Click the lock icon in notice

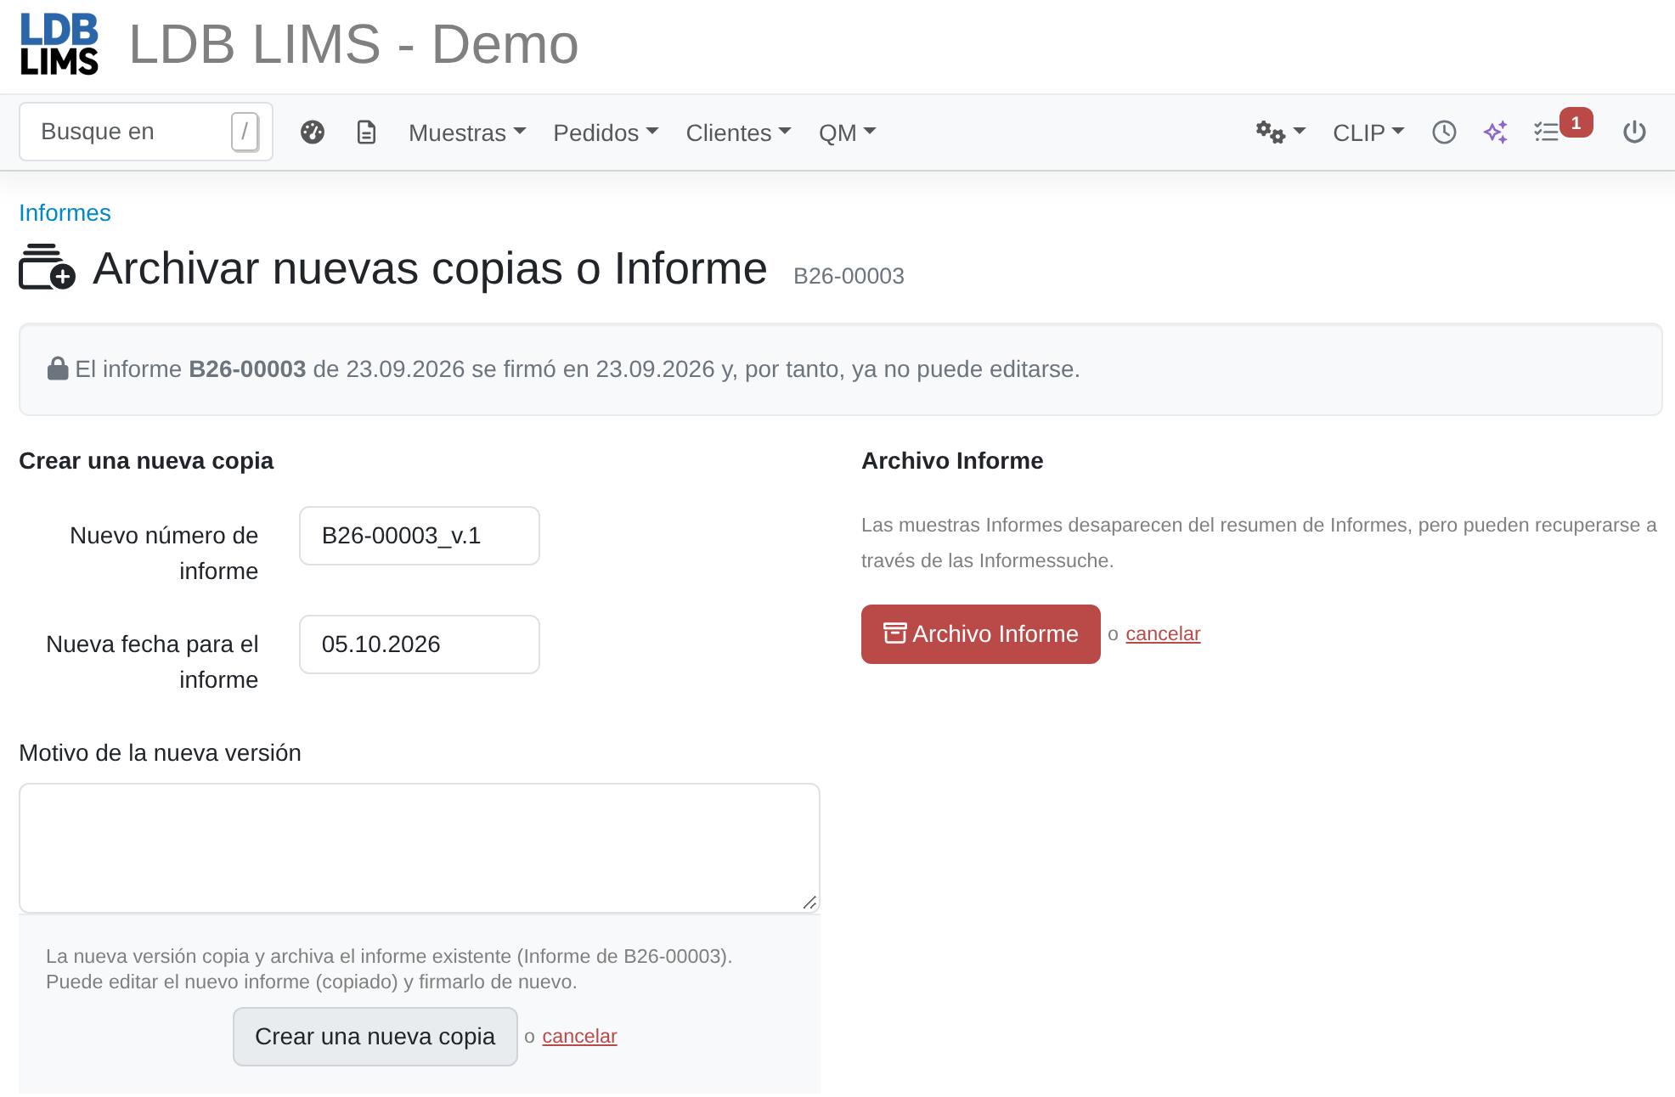[x=58, y=368]
